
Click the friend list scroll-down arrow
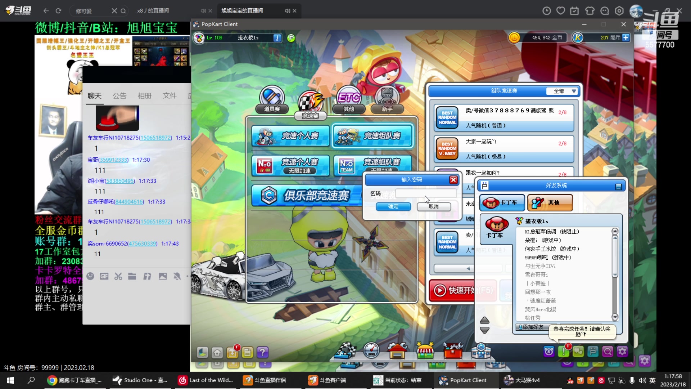[615, 317]
